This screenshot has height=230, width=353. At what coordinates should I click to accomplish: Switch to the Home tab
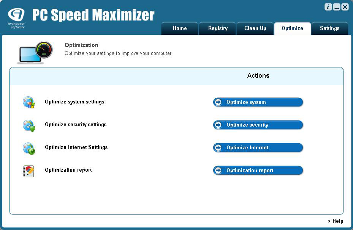tap(179, 28)
